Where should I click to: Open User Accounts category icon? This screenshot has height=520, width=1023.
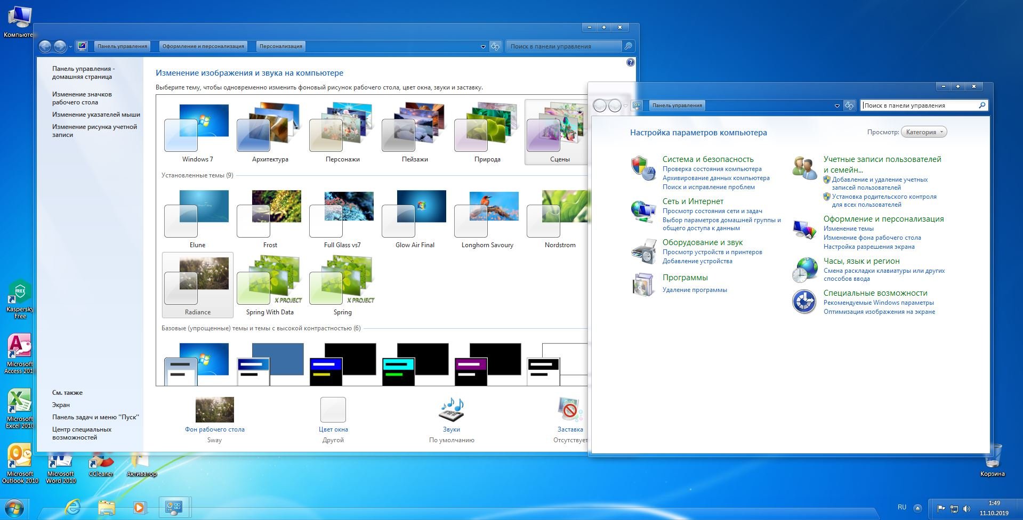point(804,168)
